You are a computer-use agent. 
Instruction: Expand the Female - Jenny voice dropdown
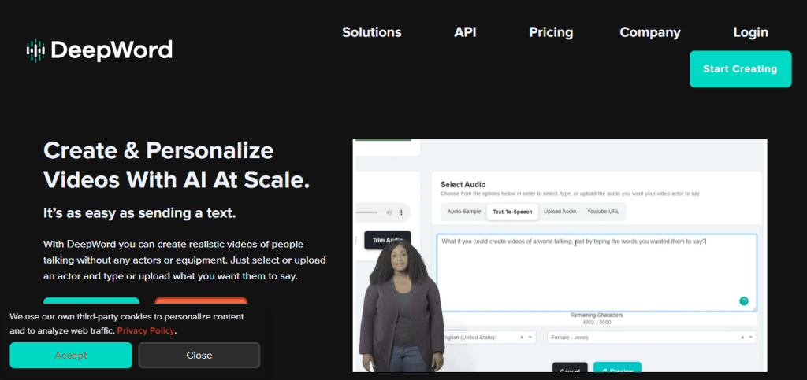[x=750, y=338]
